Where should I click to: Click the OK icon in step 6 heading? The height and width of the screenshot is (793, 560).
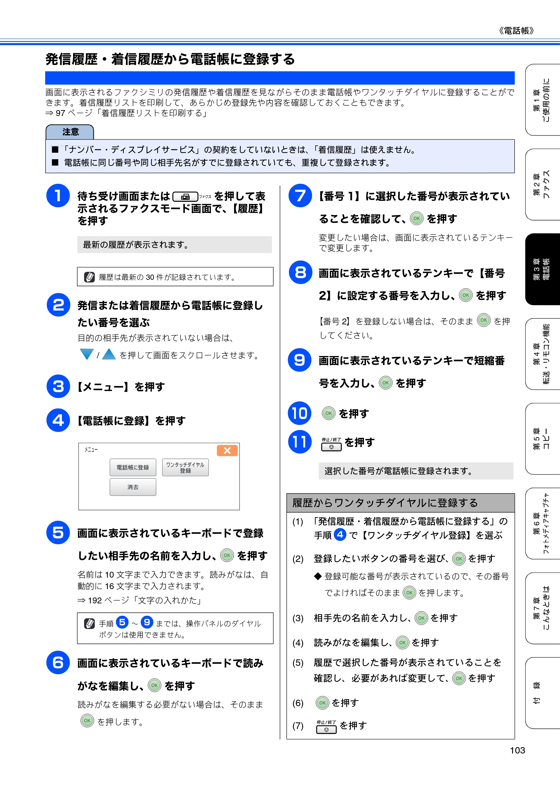coord(154,685)
